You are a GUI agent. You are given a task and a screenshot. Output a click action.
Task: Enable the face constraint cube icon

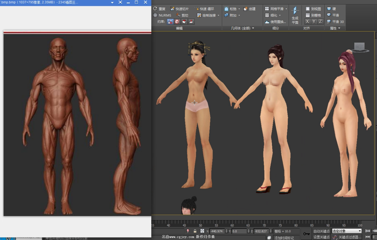tap(184, 21)
